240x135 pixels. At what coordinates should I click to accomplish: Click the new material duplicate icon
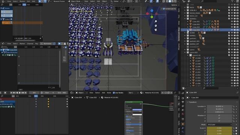coord(168,93)
